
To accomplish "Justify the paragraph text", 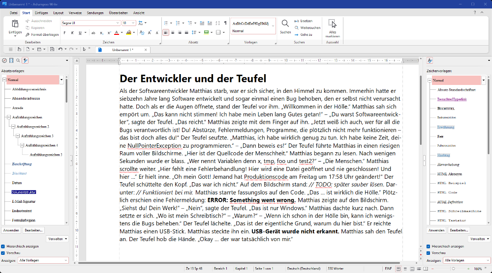I will click(x=186, y=32).
